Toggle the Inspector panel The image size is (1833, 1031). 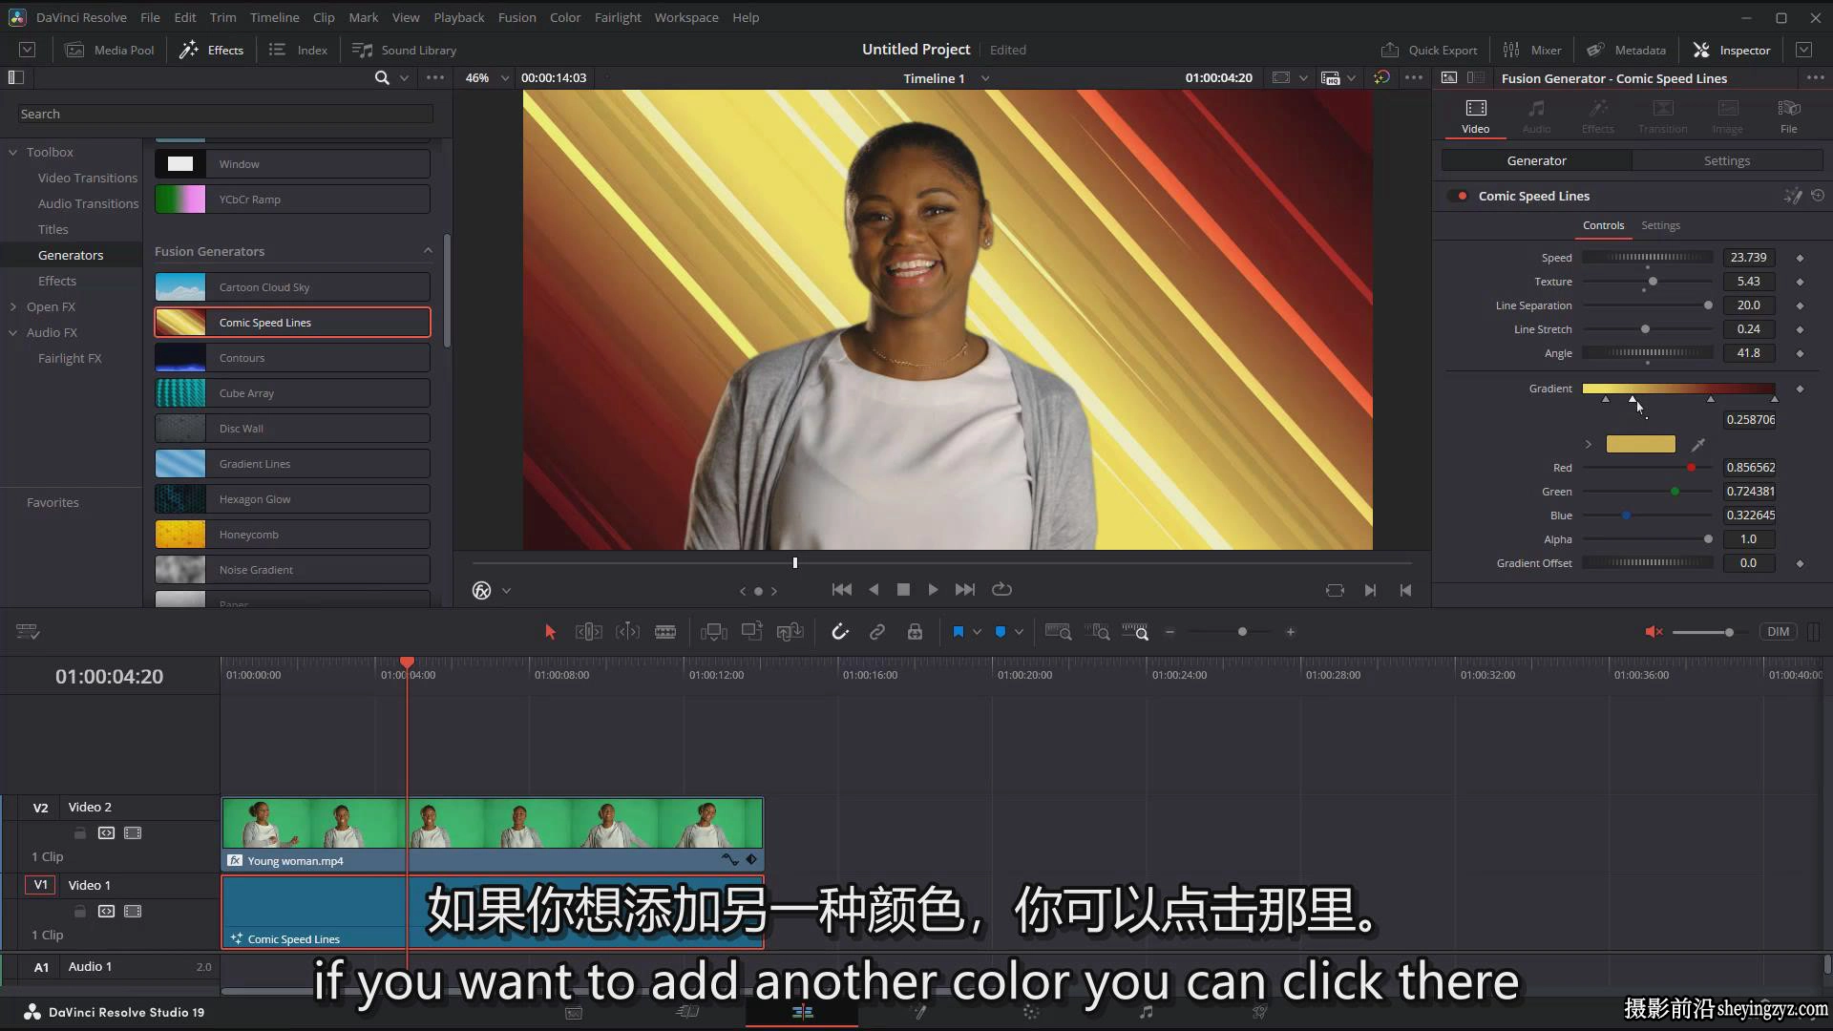tap(1732, 50)
